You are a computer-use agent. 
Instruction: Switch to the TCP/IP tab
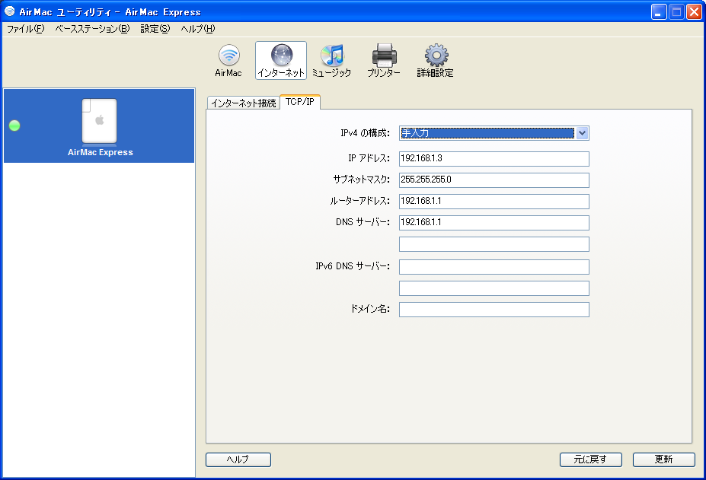tap(300, 102)
